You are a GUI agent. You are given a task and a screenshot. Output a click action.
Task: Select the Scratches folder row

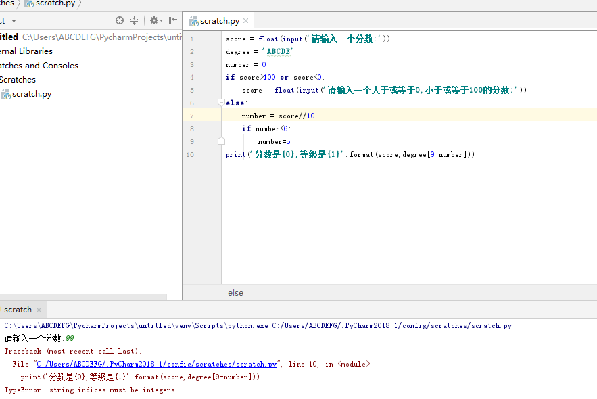tap(18, 80)
